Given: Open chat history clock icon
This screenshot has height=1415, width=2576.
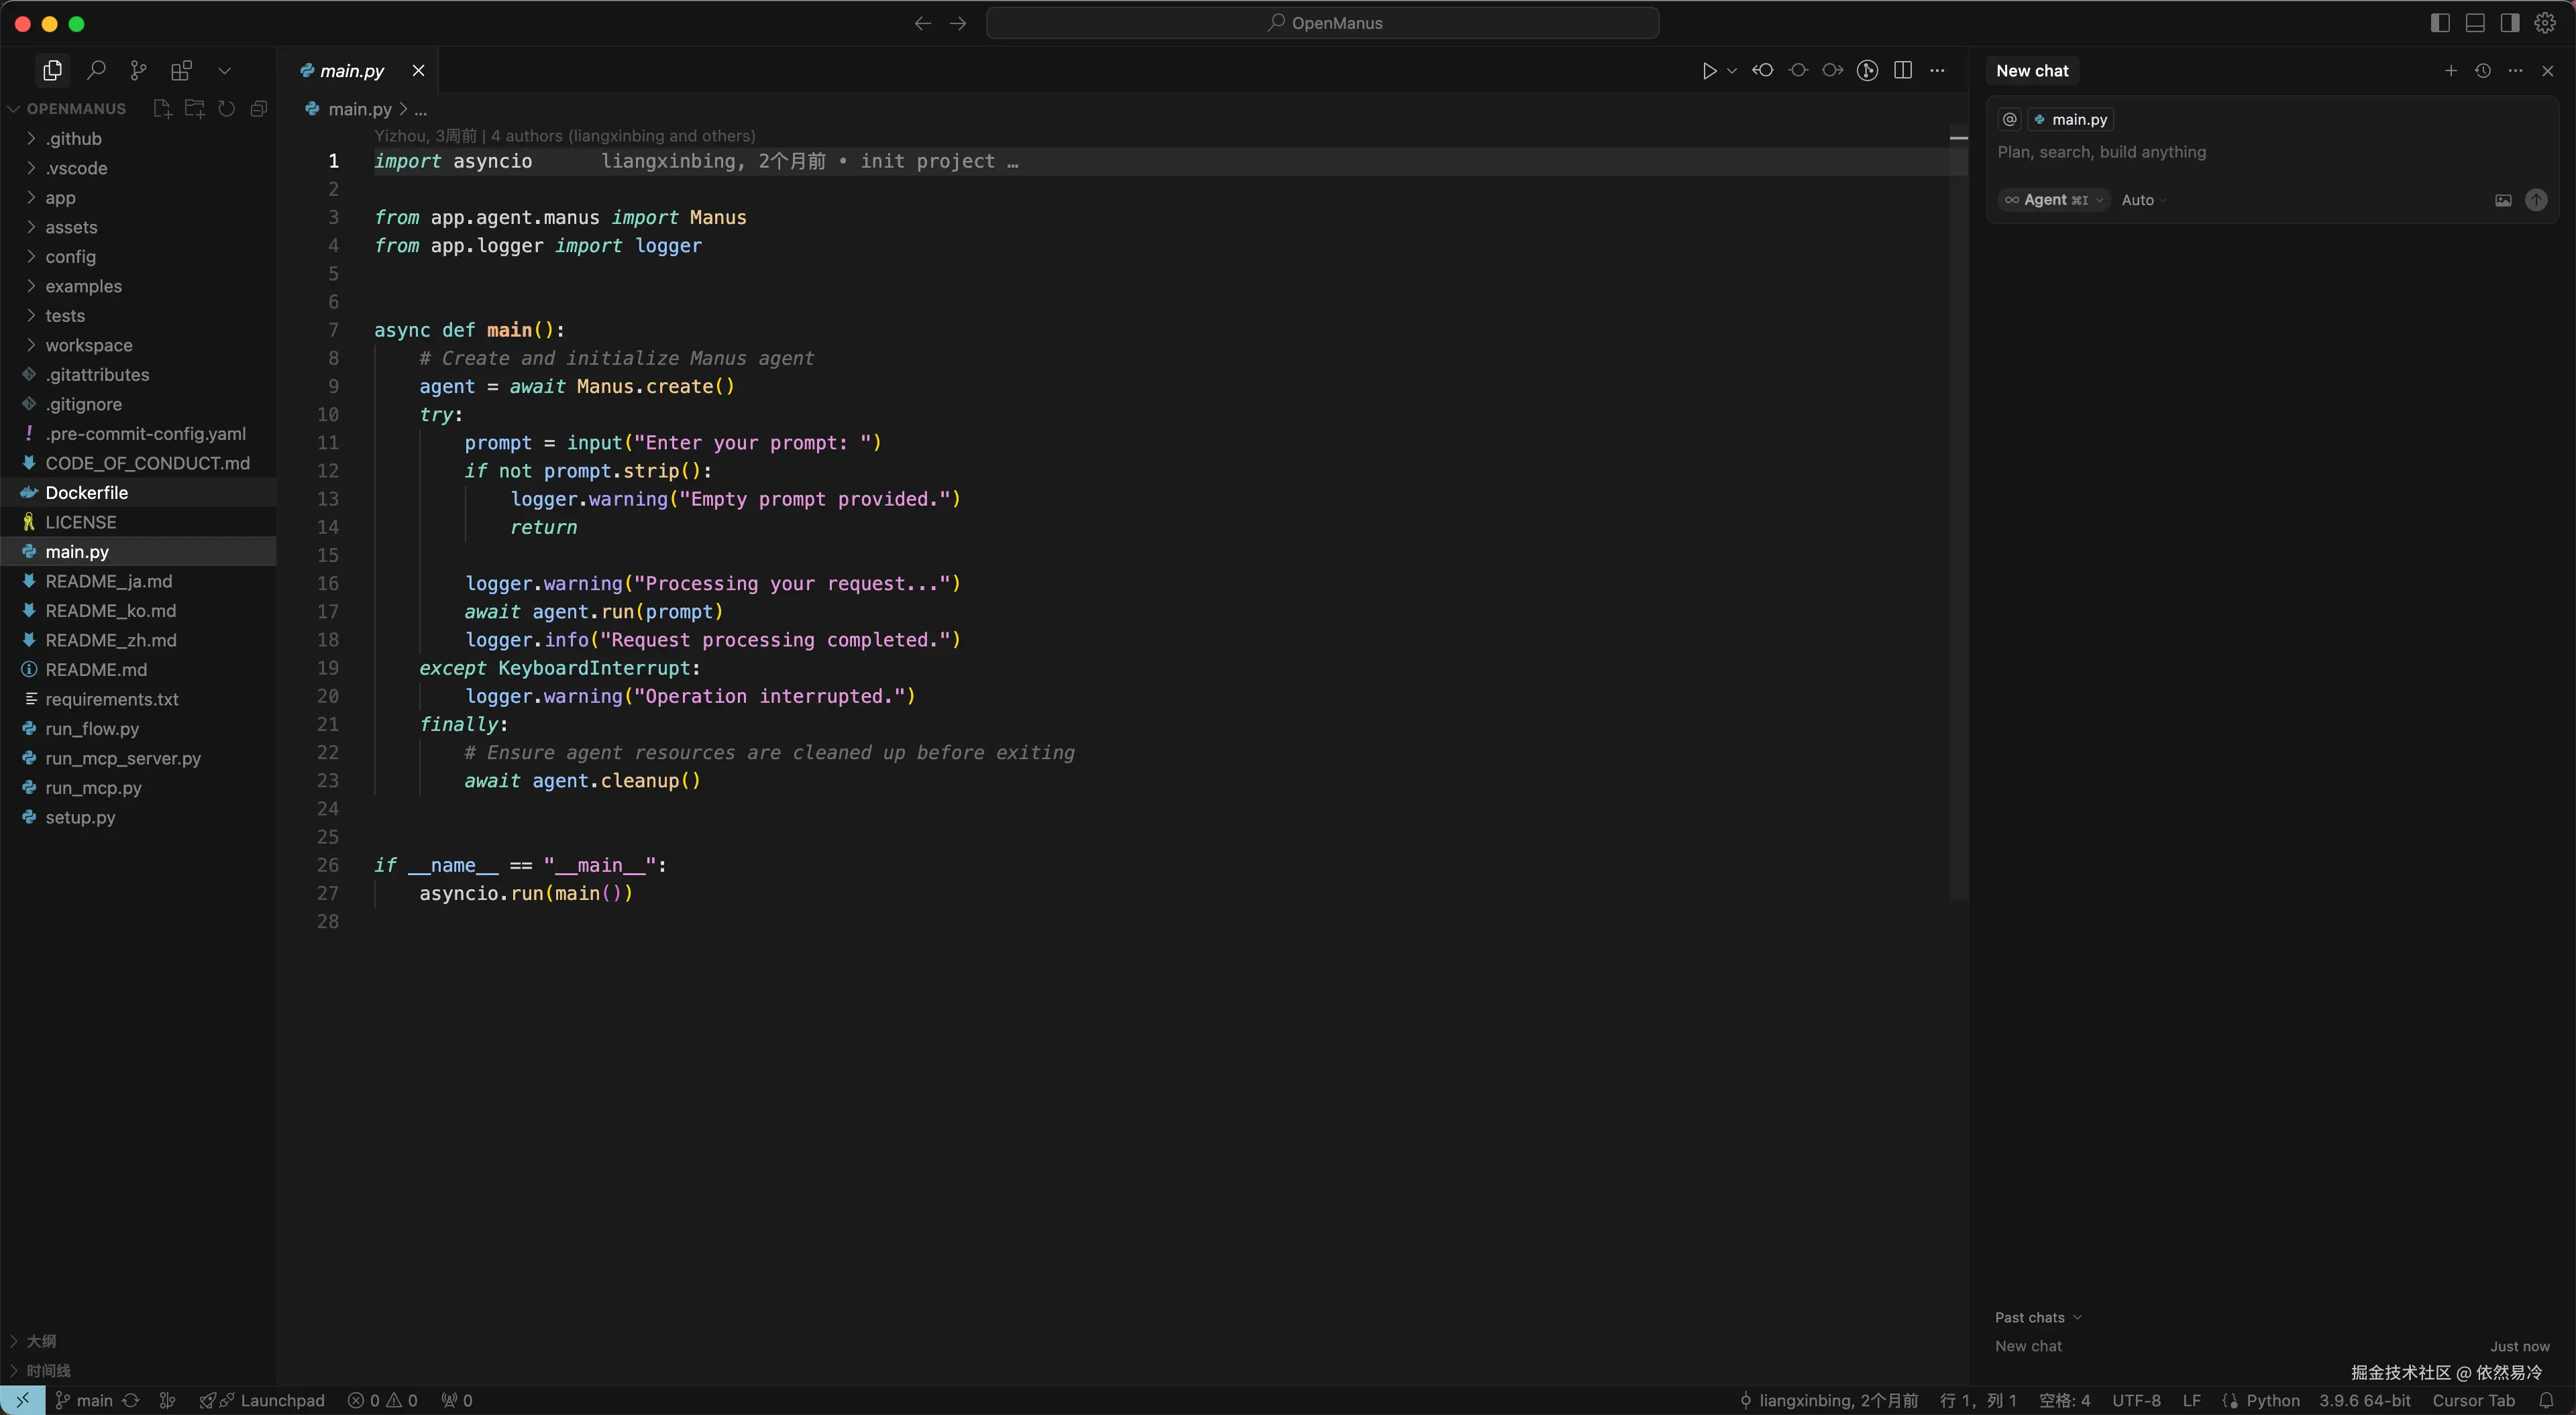Looking at the screenshot, I should 2482,70.
